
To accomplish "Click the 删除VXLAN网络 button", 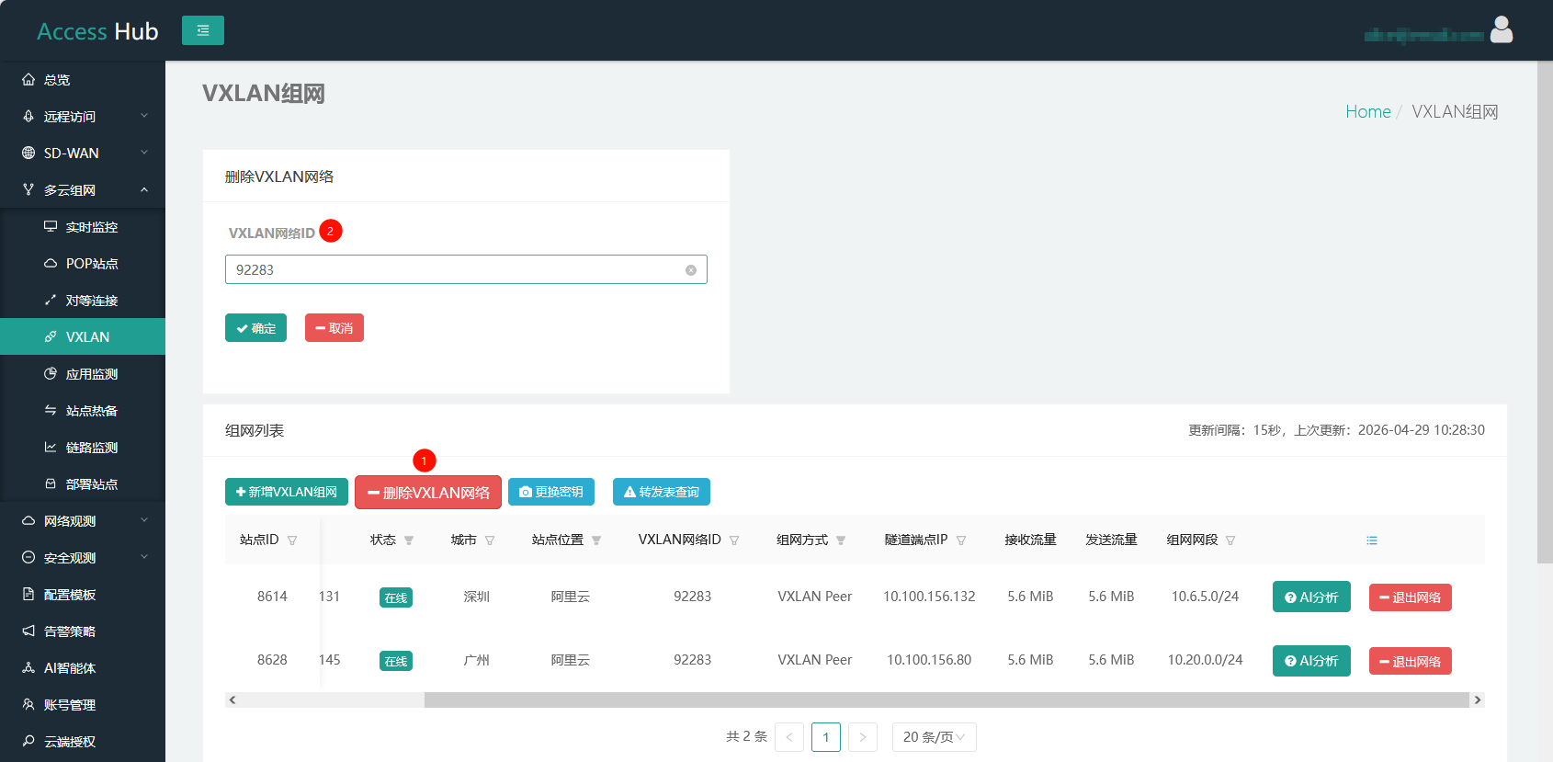I will (428, 493).
